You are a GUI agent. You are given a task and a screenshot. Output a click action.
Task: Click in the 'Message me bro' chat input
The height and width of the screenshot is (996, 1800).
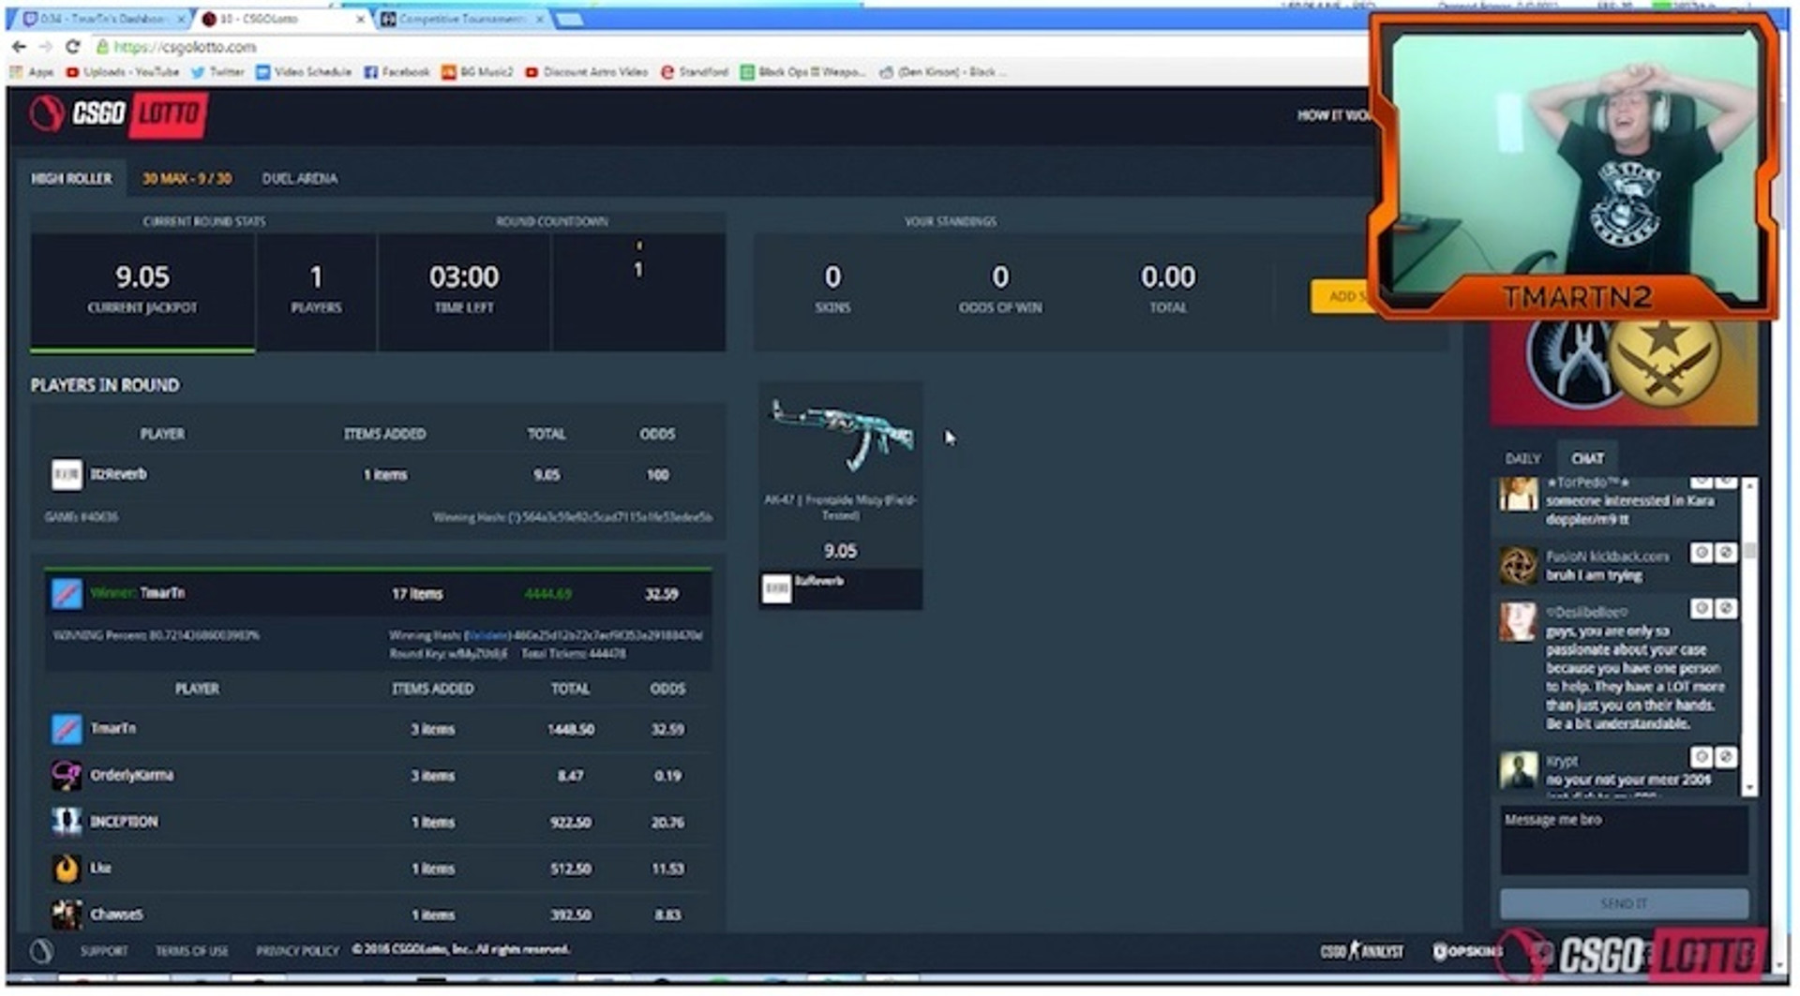pyautogui.click(x=1624, y=840)
